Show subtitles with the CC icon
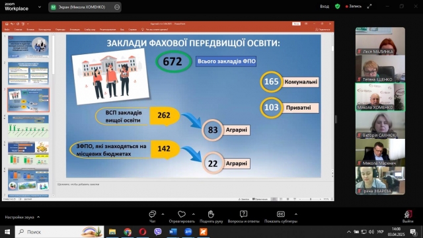Image resolution: width=423 pixels, height=238 pixels. 280,214
